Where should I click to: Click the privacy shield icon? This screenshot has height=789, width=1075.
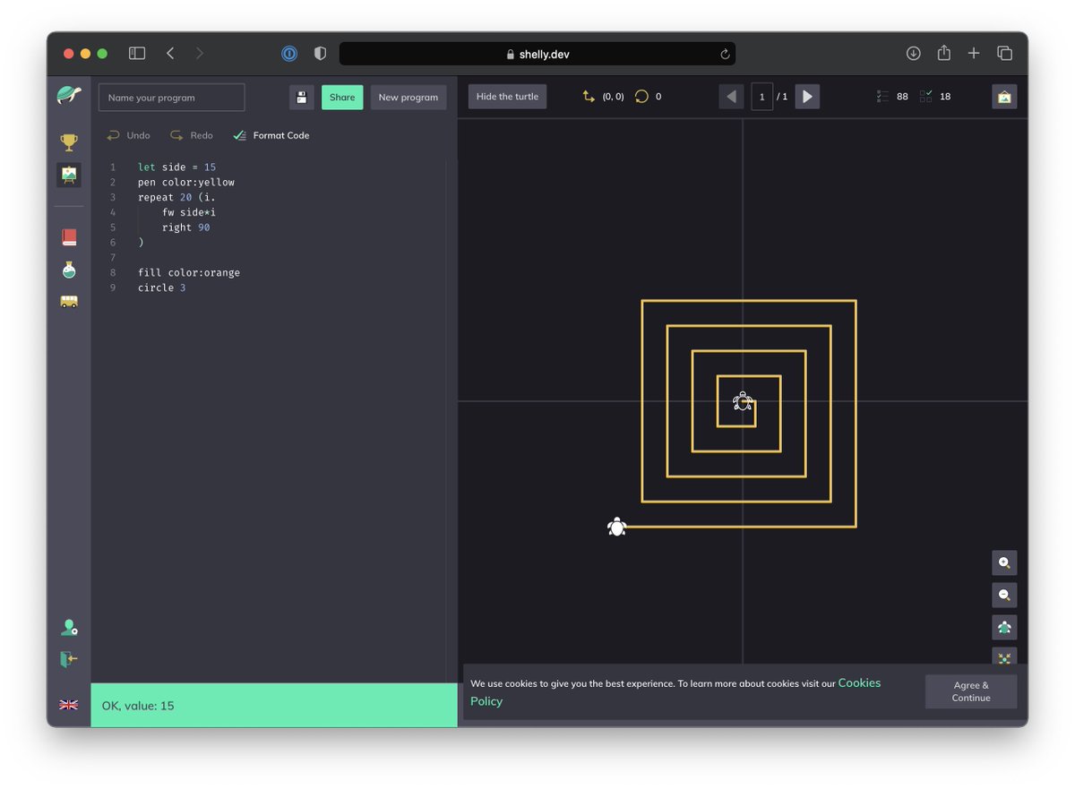(x=320, y=54)
